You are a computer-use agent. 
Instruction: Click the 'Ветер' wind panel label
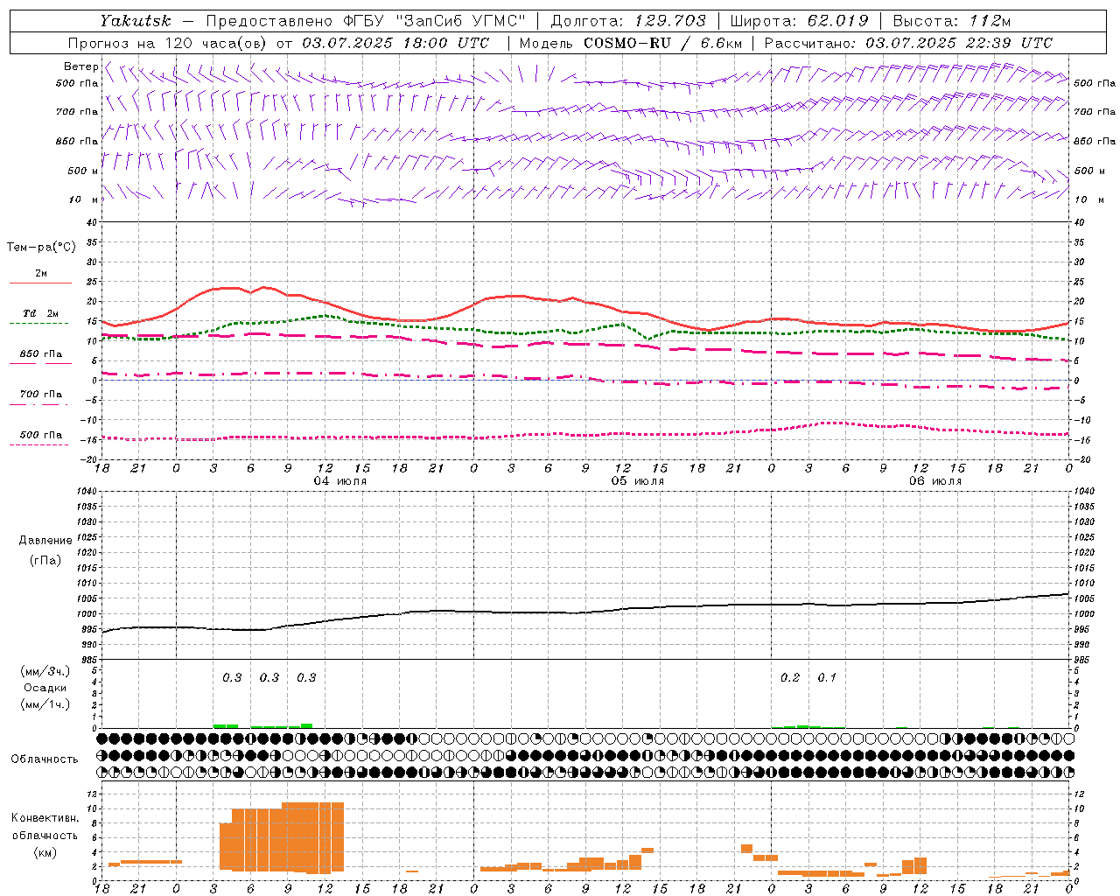coord(80,66)
